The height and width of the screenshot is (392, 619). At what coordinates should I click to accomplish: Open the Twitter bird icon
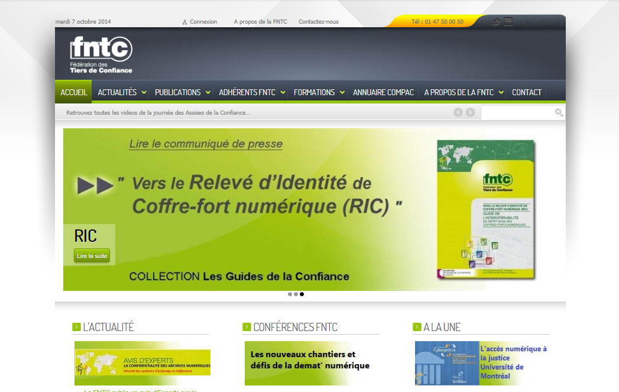click(x=496, y=22)
